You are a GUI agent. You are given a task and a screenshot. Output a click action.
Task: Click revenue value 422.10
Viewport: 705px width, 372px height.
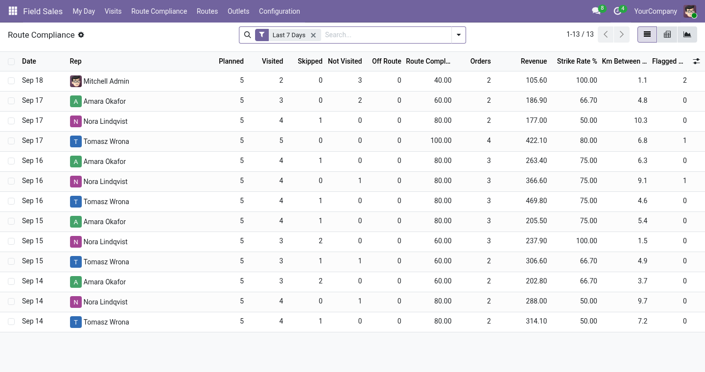coord(536,140)
